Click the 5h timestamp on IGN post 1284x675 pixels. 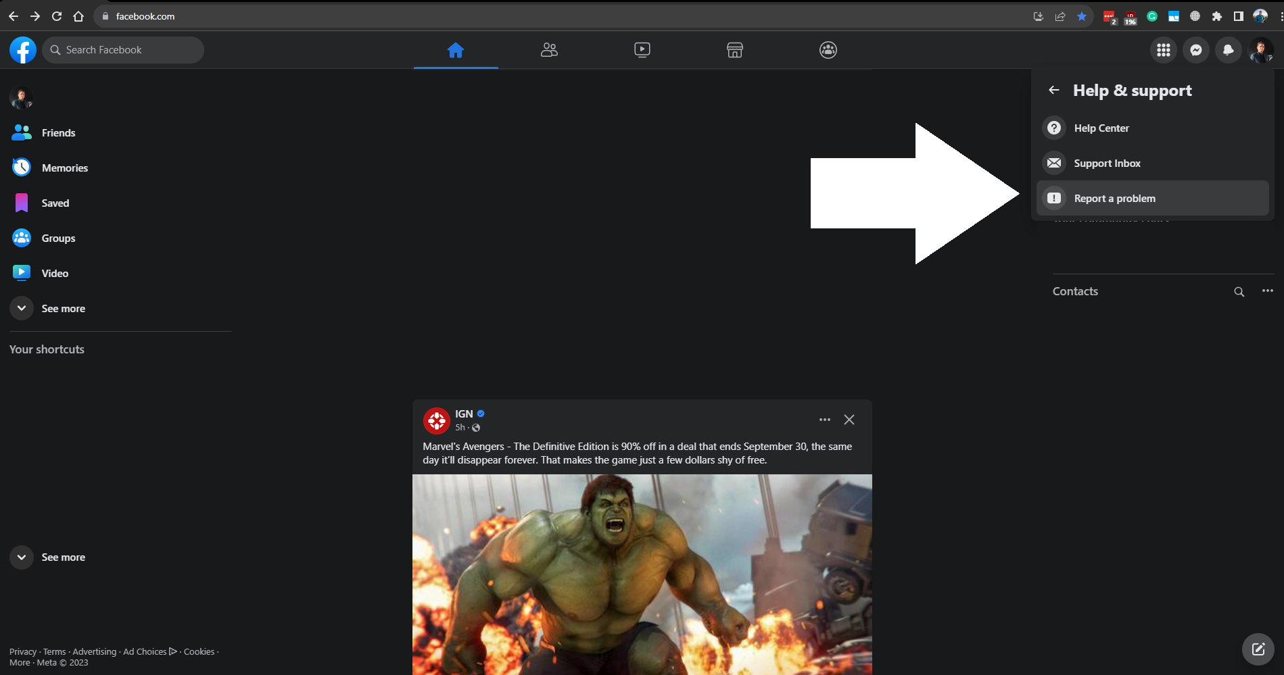pyautogui.click(x=460, y=428)
